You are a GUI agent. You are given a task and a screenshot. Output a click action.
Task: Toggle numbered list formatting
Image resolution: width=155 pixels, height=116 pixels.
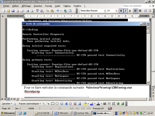145,11
